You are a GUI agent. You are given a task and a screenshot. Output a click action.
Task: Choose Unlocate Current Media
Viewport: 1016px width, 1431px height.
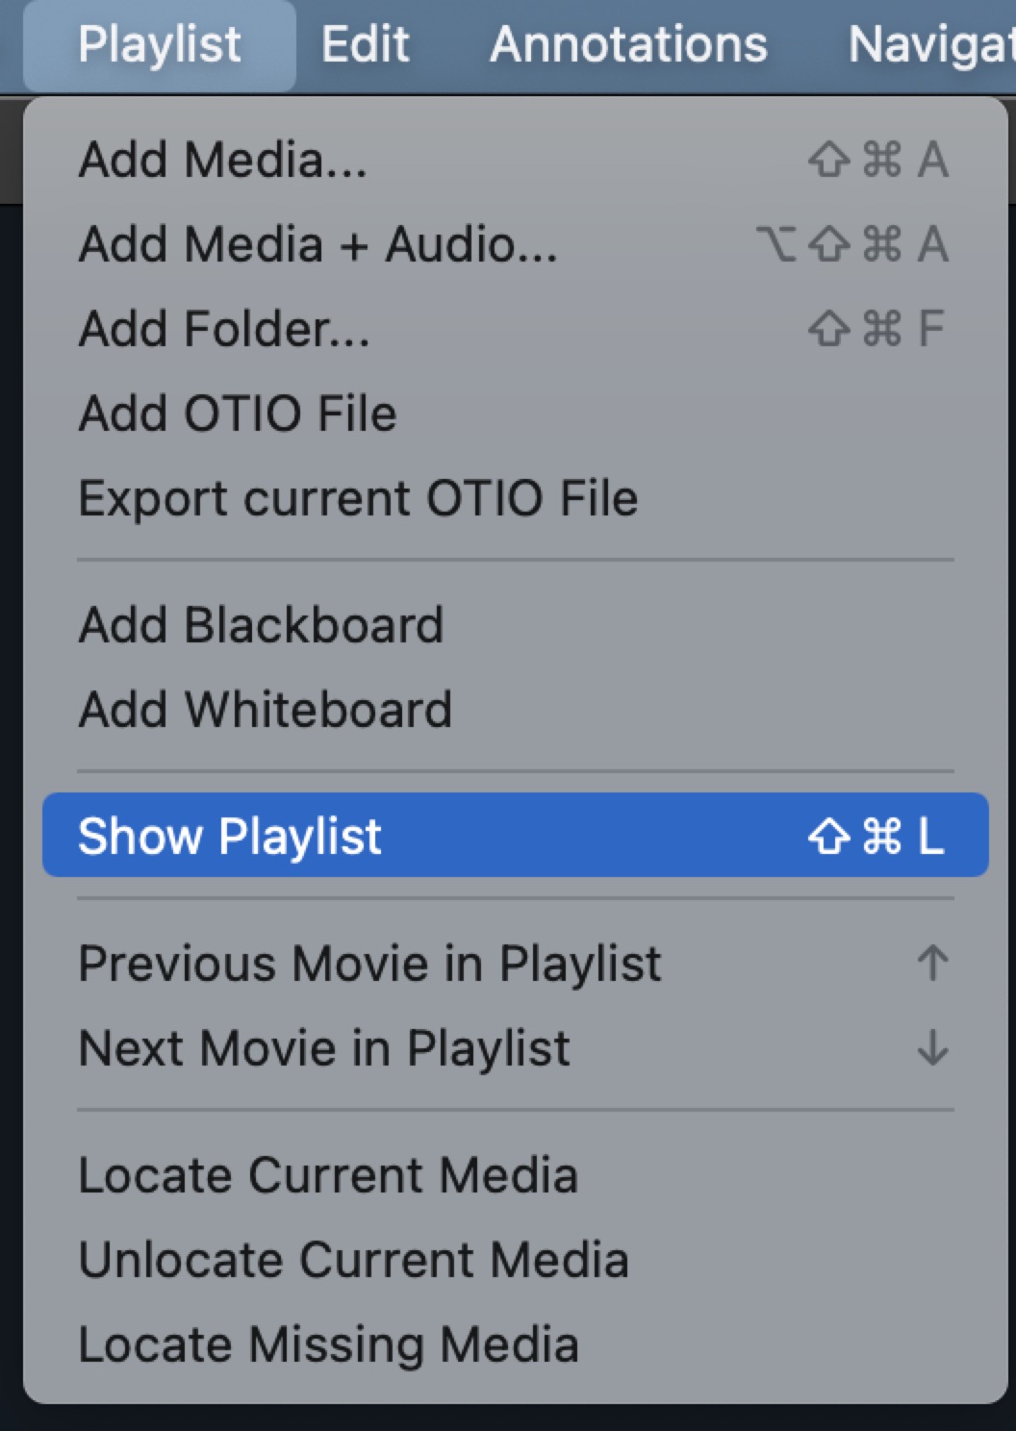pyautogui.click(x=353, y=1260)
